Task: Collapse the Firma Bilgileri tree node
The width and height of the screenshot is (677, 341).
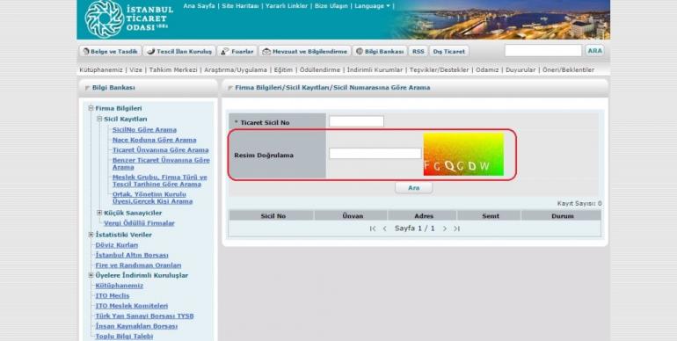Action: click(91, 108)
